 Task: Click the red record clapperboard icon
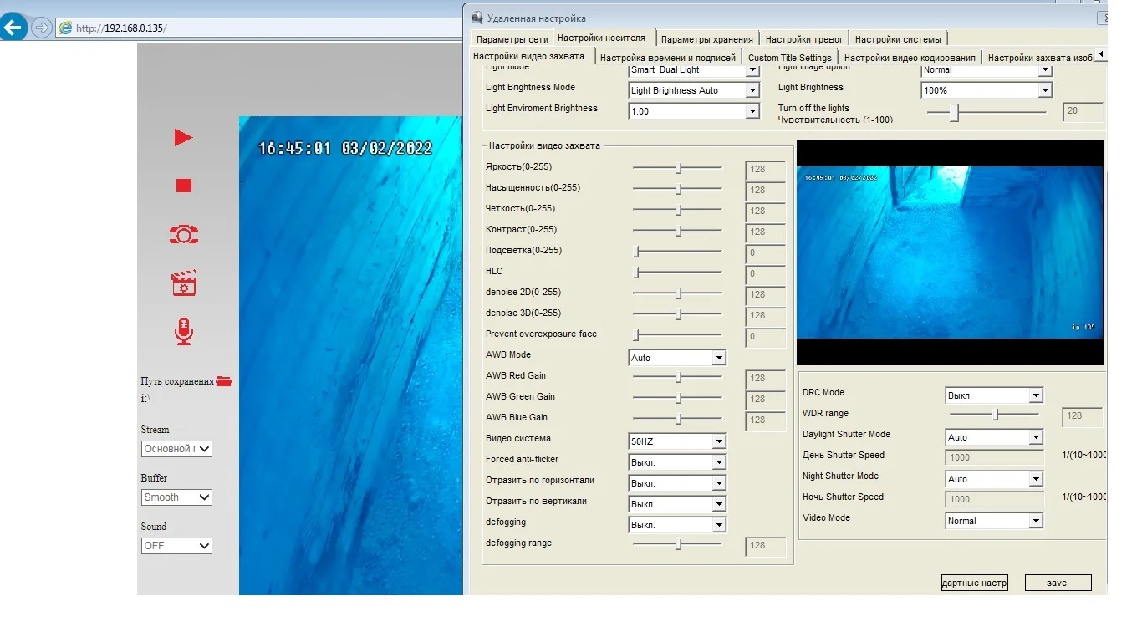184,283
